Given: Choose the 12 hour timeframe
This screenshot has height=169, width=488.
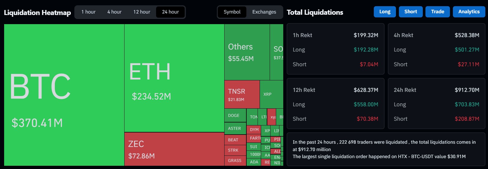Looking at the screenshot, I should pos(142,12).
